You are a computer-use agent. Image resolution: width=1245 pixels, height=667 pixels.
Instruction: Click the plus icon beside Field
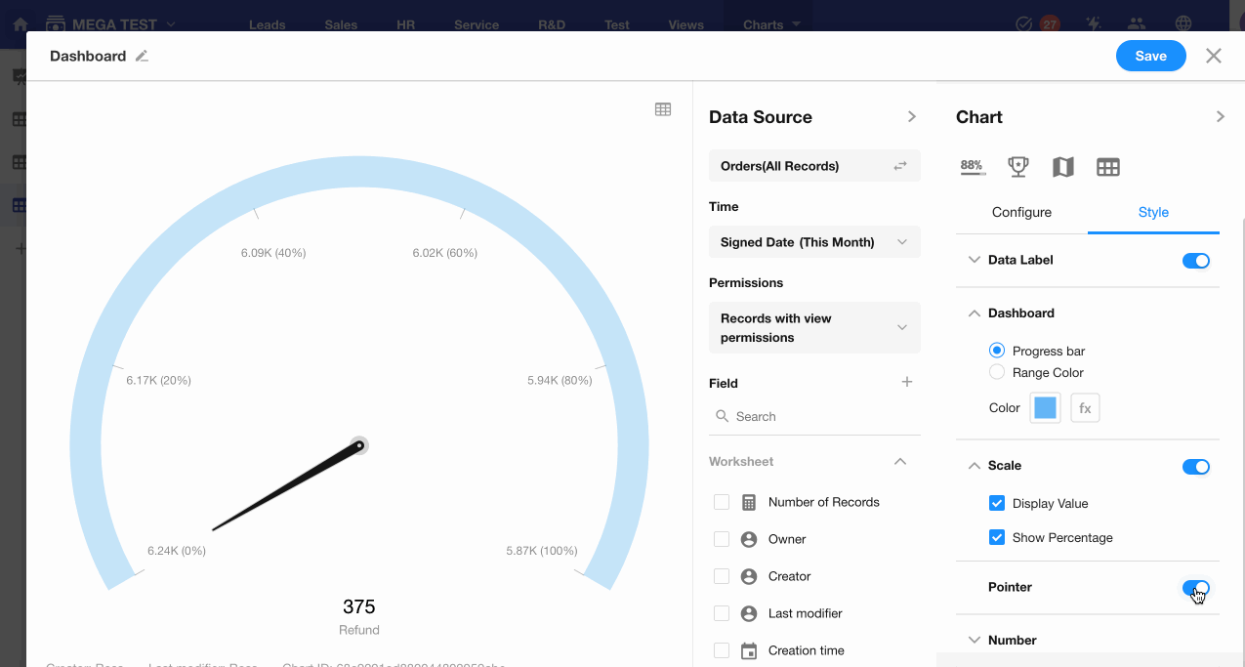coord(907,382)
